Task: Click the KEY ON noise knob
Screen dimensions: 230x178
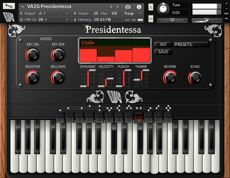Action: tap(32, 55)
